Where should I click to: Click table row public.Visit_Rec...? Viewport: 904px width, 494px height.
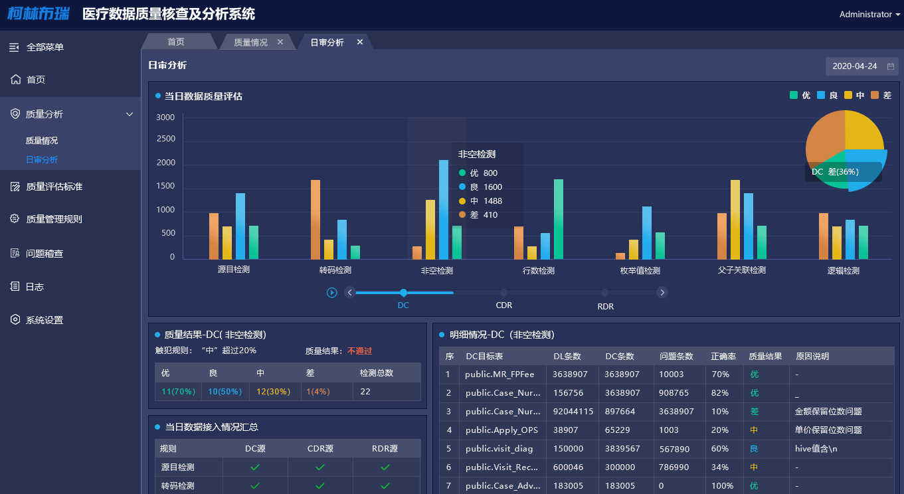[667, 467]
